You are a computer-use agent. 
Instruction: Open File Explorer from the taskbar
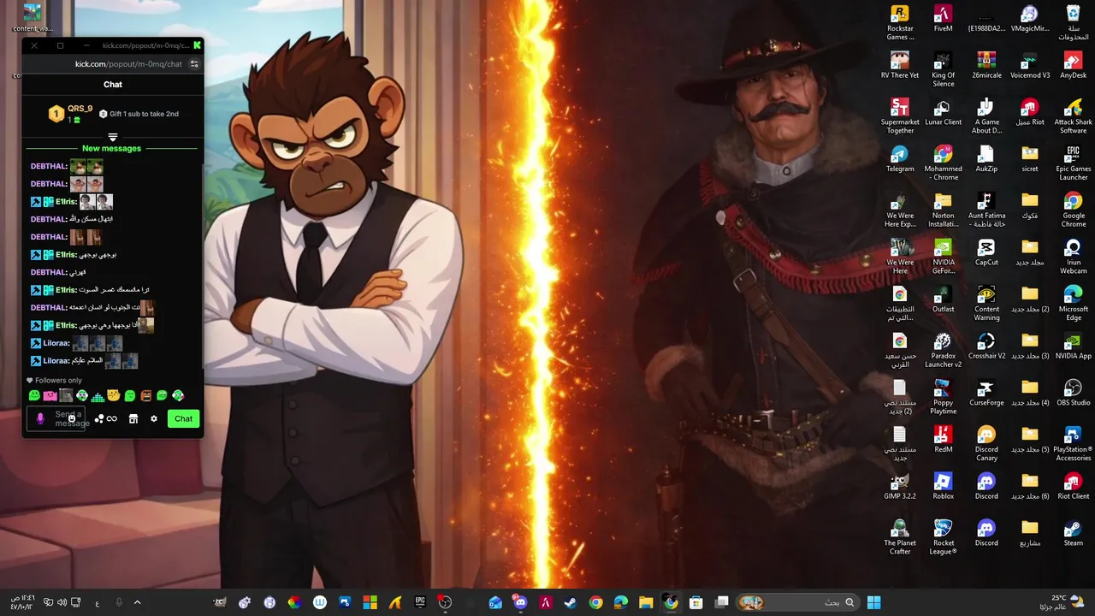(x=646, y=602)
